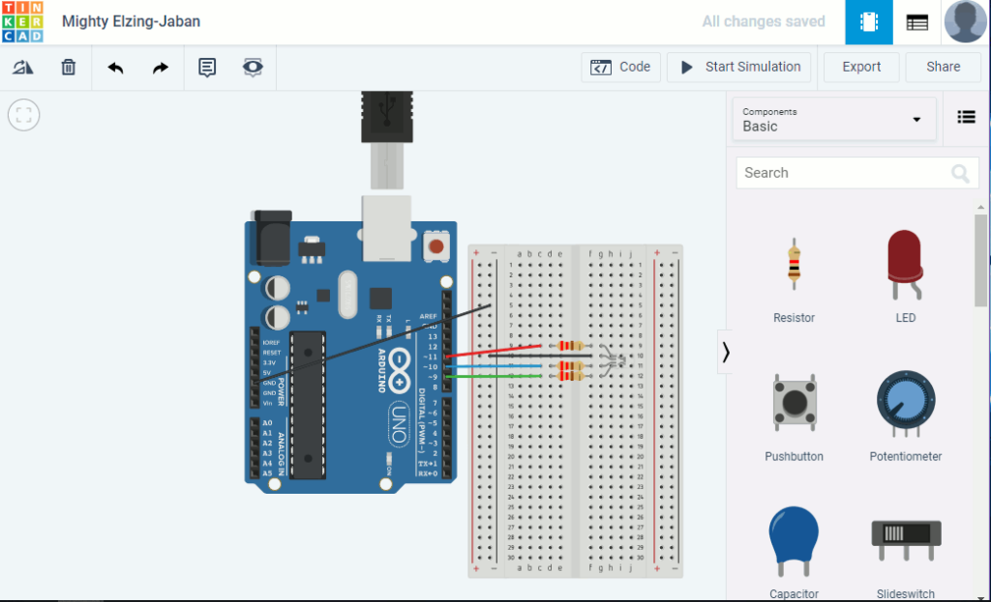Screen dimensions: 991x602
Task: Click project name Mighty Elzing-Jaban
Action: (x=131, y=21)
